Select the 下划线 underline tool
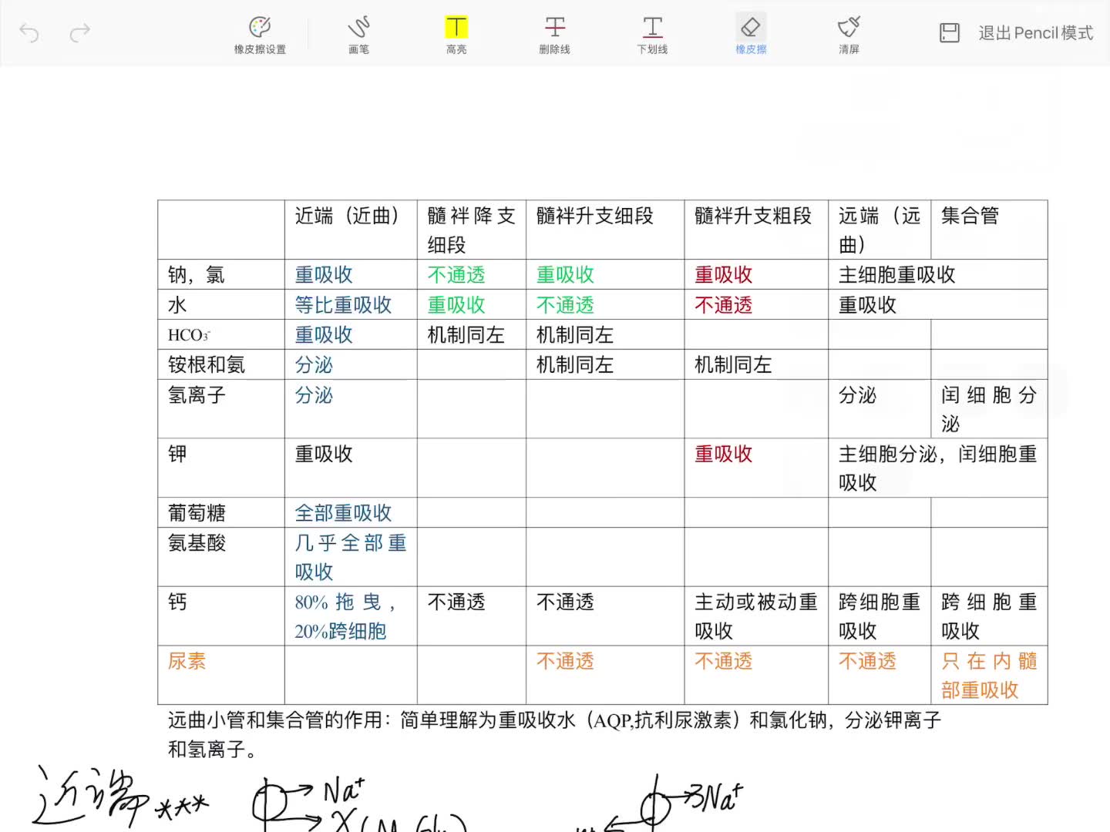The height and width of the screenshot is (832, 1110). pyautogui.click(x=652, y=35)
